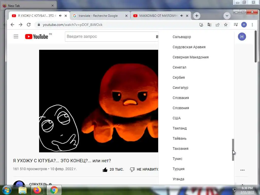Open the media control icon in Chrome toolbar
Screen dimensions: 260x195
tap(236, 25)
